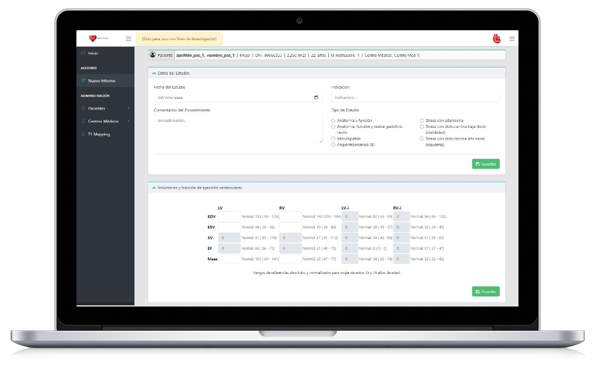Toggle the left sidebar hamburger menu
Screen dimensions: 596x371
pos(129,38)
